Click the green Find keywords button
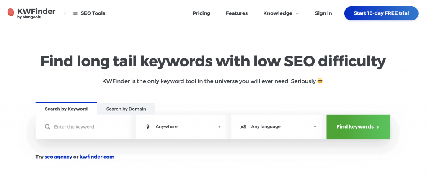 pos(359,127)
